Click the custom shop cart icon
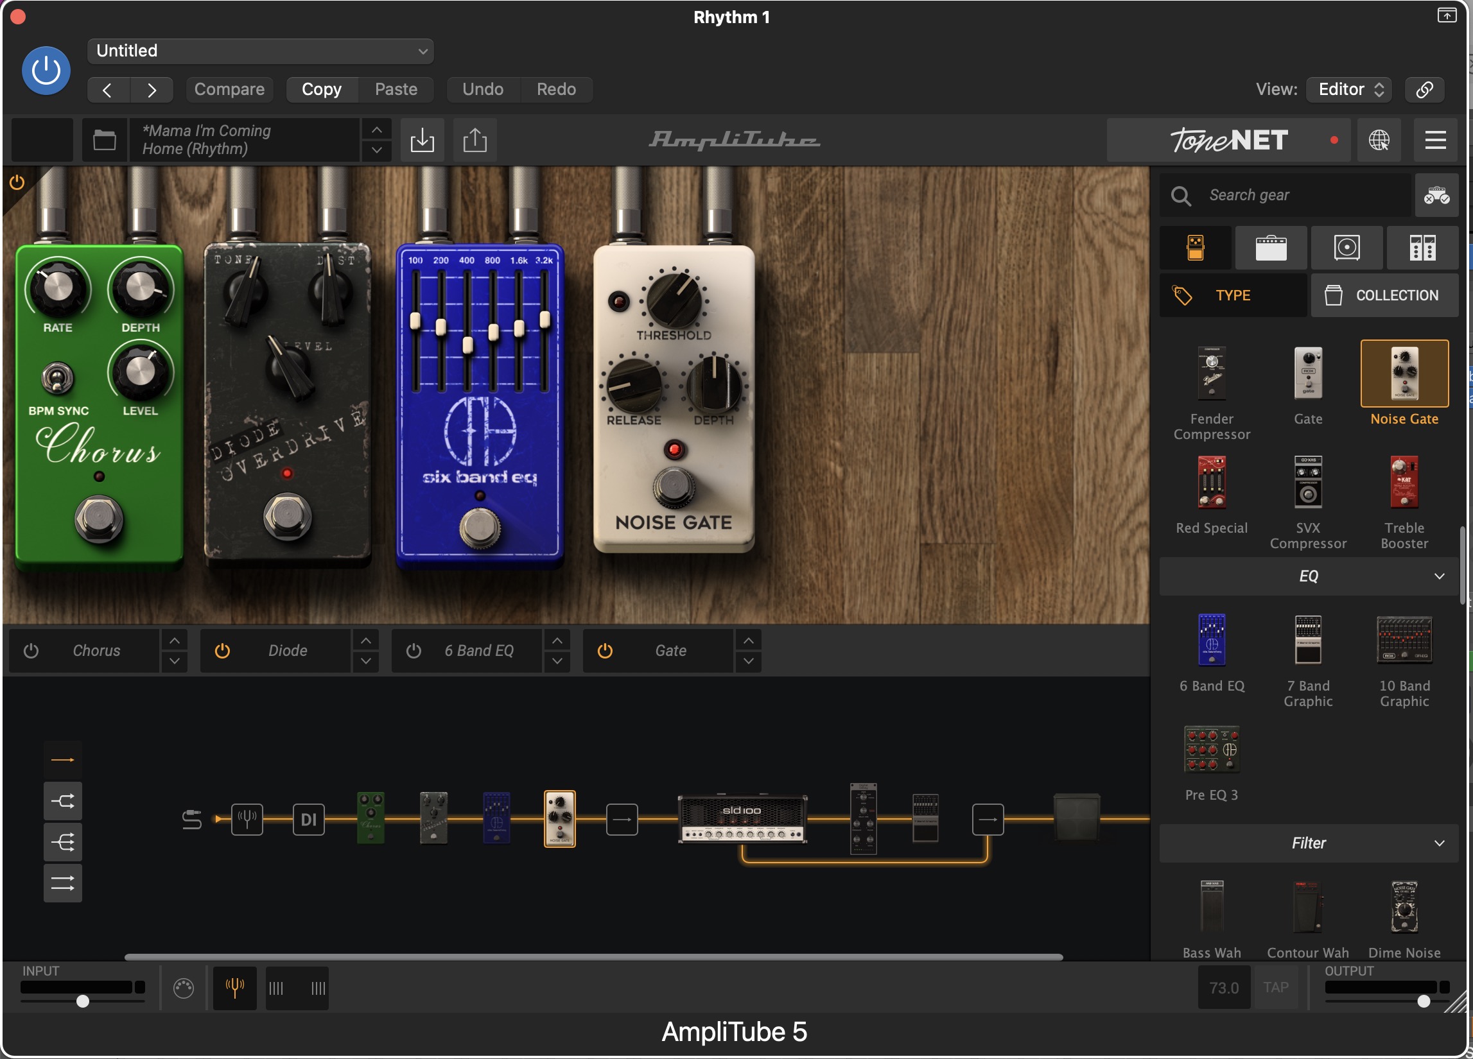 [x=1436, y=194]
